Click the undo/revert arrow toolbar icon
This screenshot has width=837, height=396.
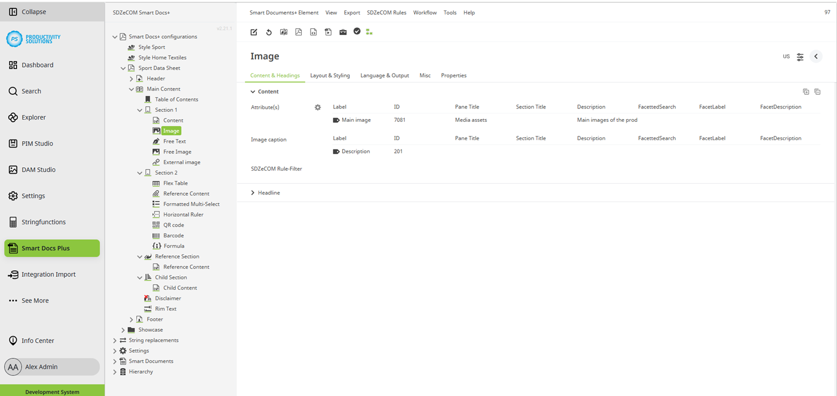point(268,32)
